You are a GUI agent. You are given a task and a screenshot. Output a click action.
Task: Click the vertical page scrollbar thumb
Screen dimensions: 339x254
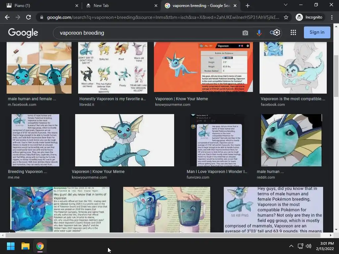(336, 76)
